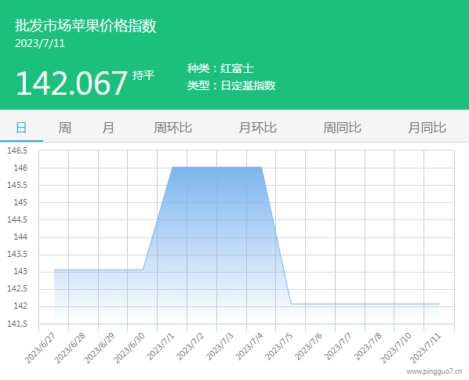469x380 pixels.
Task: Click the 142.067 index value
Action: 71,83
